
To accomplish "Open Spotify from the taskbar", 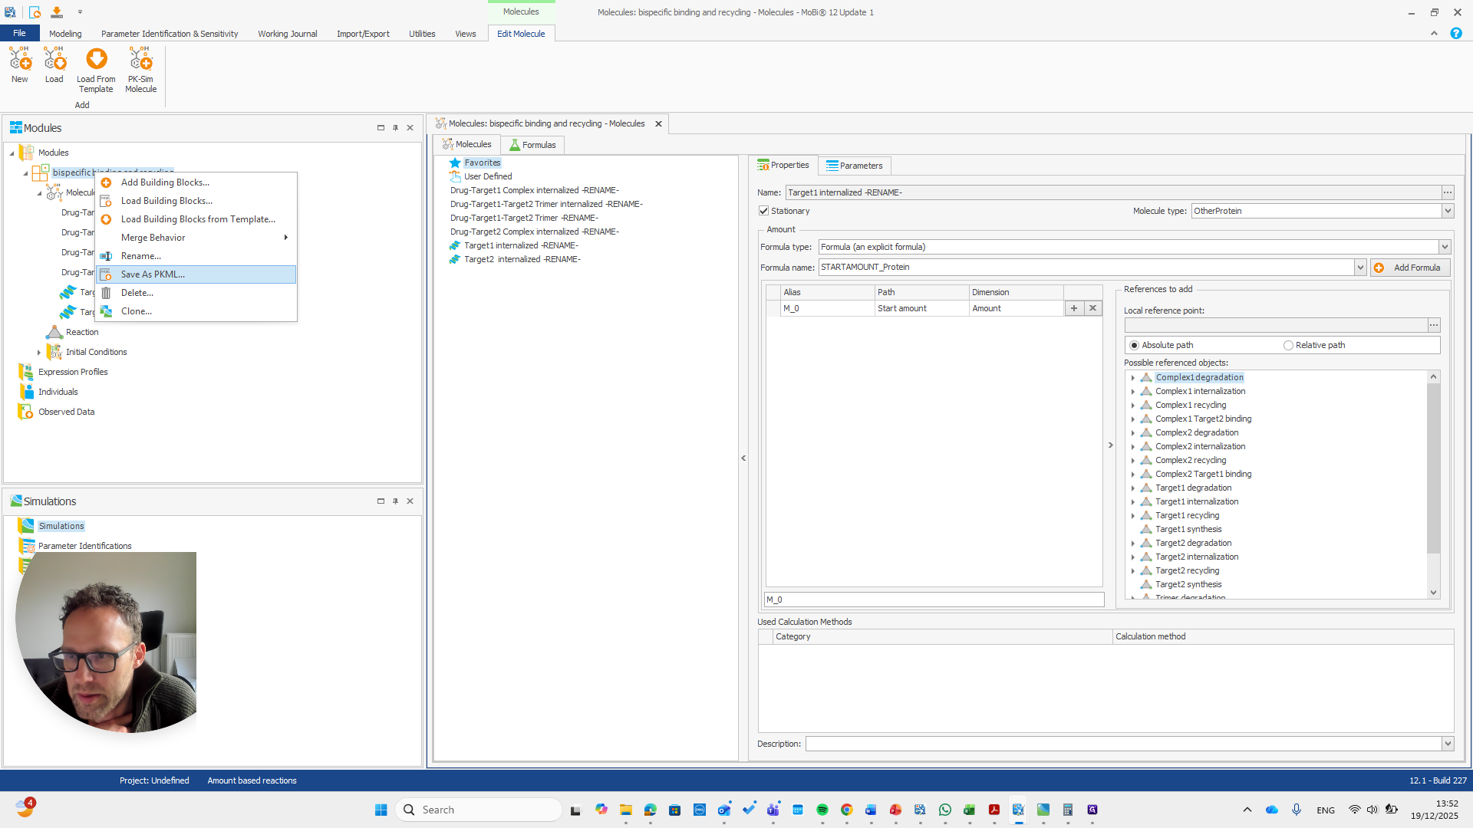I will point(822,810).
